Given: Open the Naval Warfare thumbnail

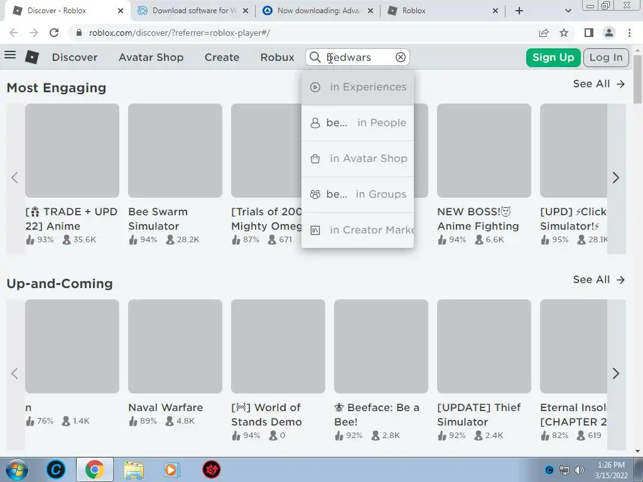Looking at the screenshot, I should tap(175, 346).
